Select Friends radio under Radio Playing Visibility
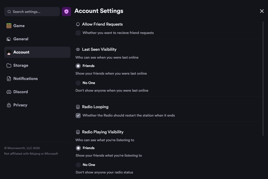The width and height of the screenshot is (268, 179). click(x=78, y=148)
